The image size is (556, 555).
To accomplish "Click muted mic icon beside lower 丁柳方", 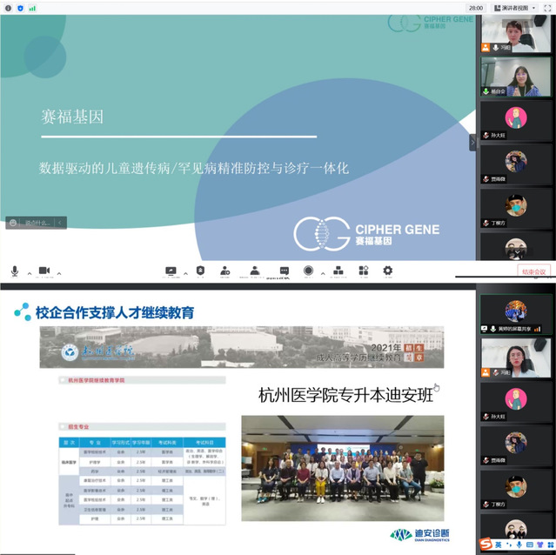I will point(486,505).
